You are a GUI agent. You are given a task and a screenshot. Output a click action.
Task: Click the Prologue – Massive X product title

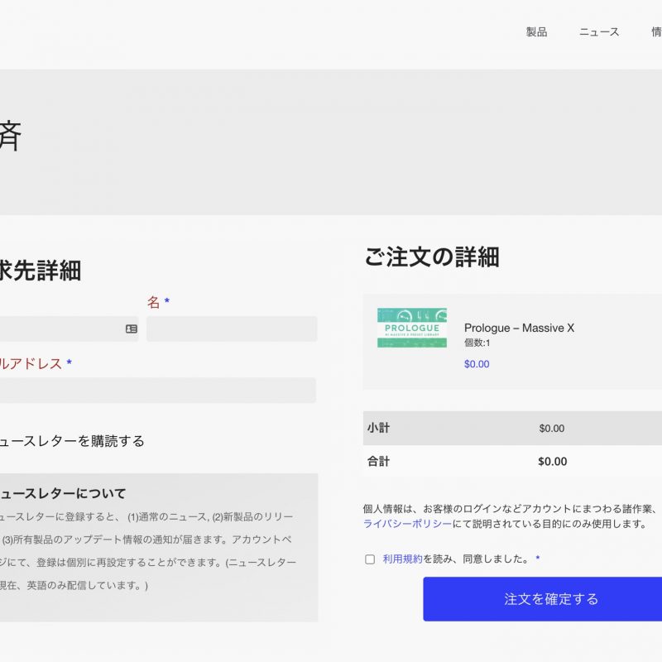(519, 328)
